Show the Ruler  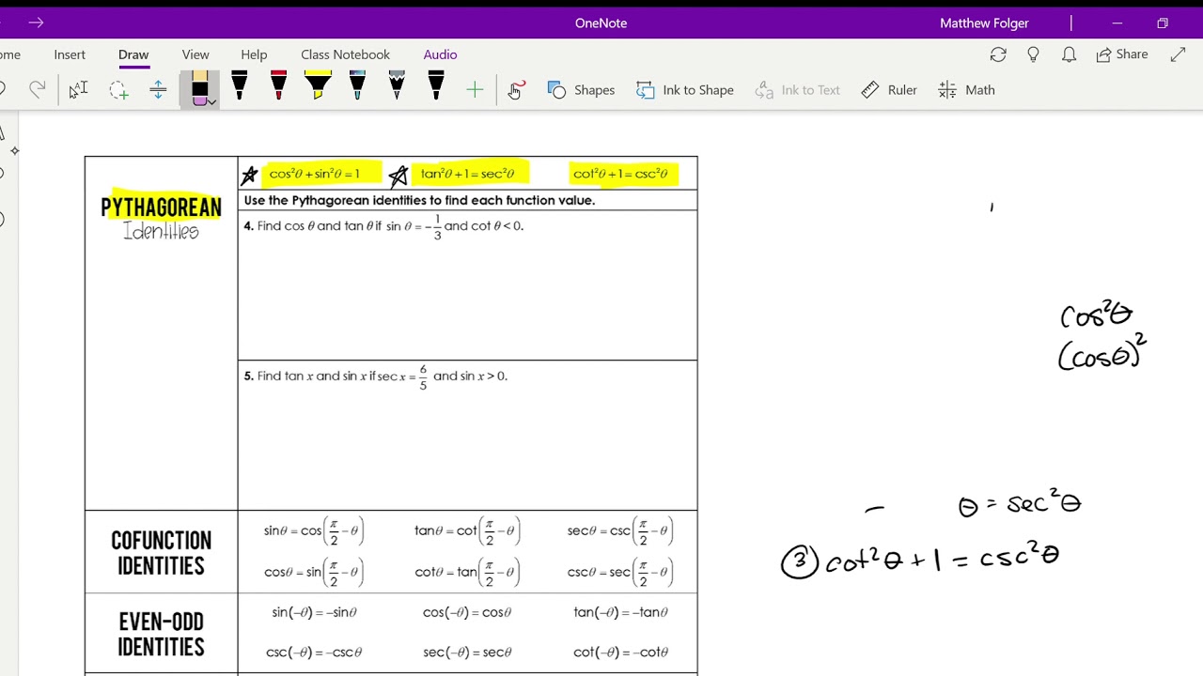(x=889, y=90)
